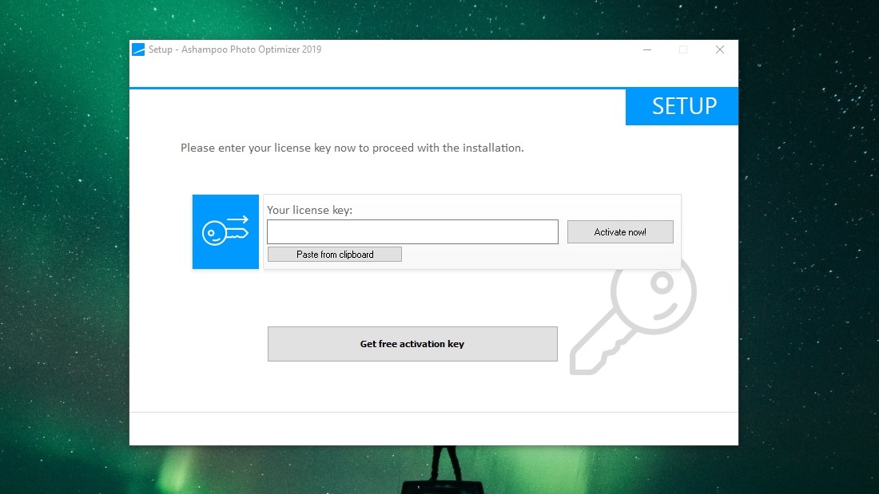Click the Activate now! button
Image resolution: width=879 pixels, height=494 pixels.
[x=620, y=232]
